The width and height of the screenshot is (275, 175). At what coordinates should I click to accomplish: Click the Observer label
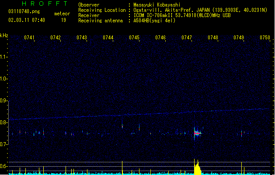click(x=89, y=5)
